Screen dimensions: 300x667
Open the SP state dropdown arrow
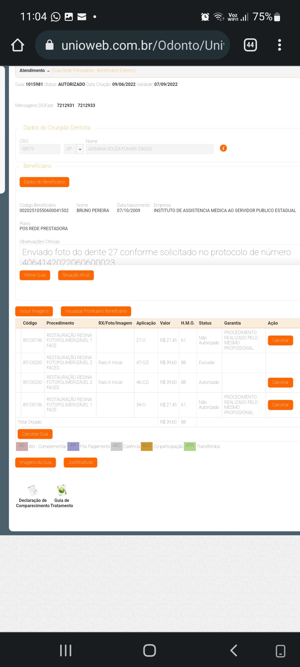(x=80, y=149)
